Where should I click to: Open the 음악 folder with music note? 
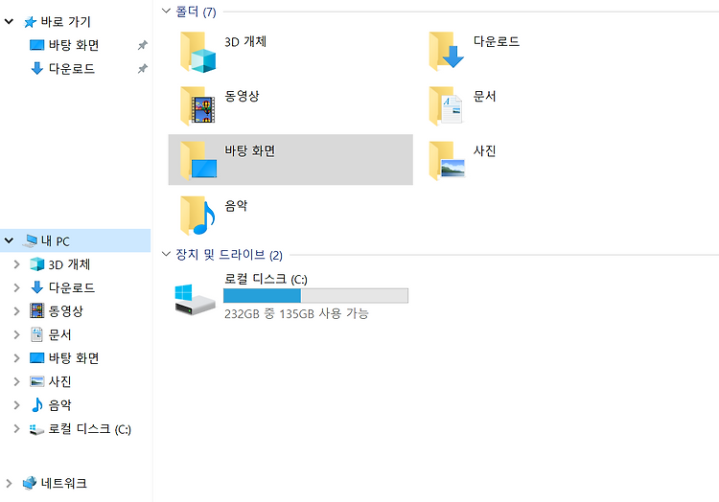click(x=198, y=216)
